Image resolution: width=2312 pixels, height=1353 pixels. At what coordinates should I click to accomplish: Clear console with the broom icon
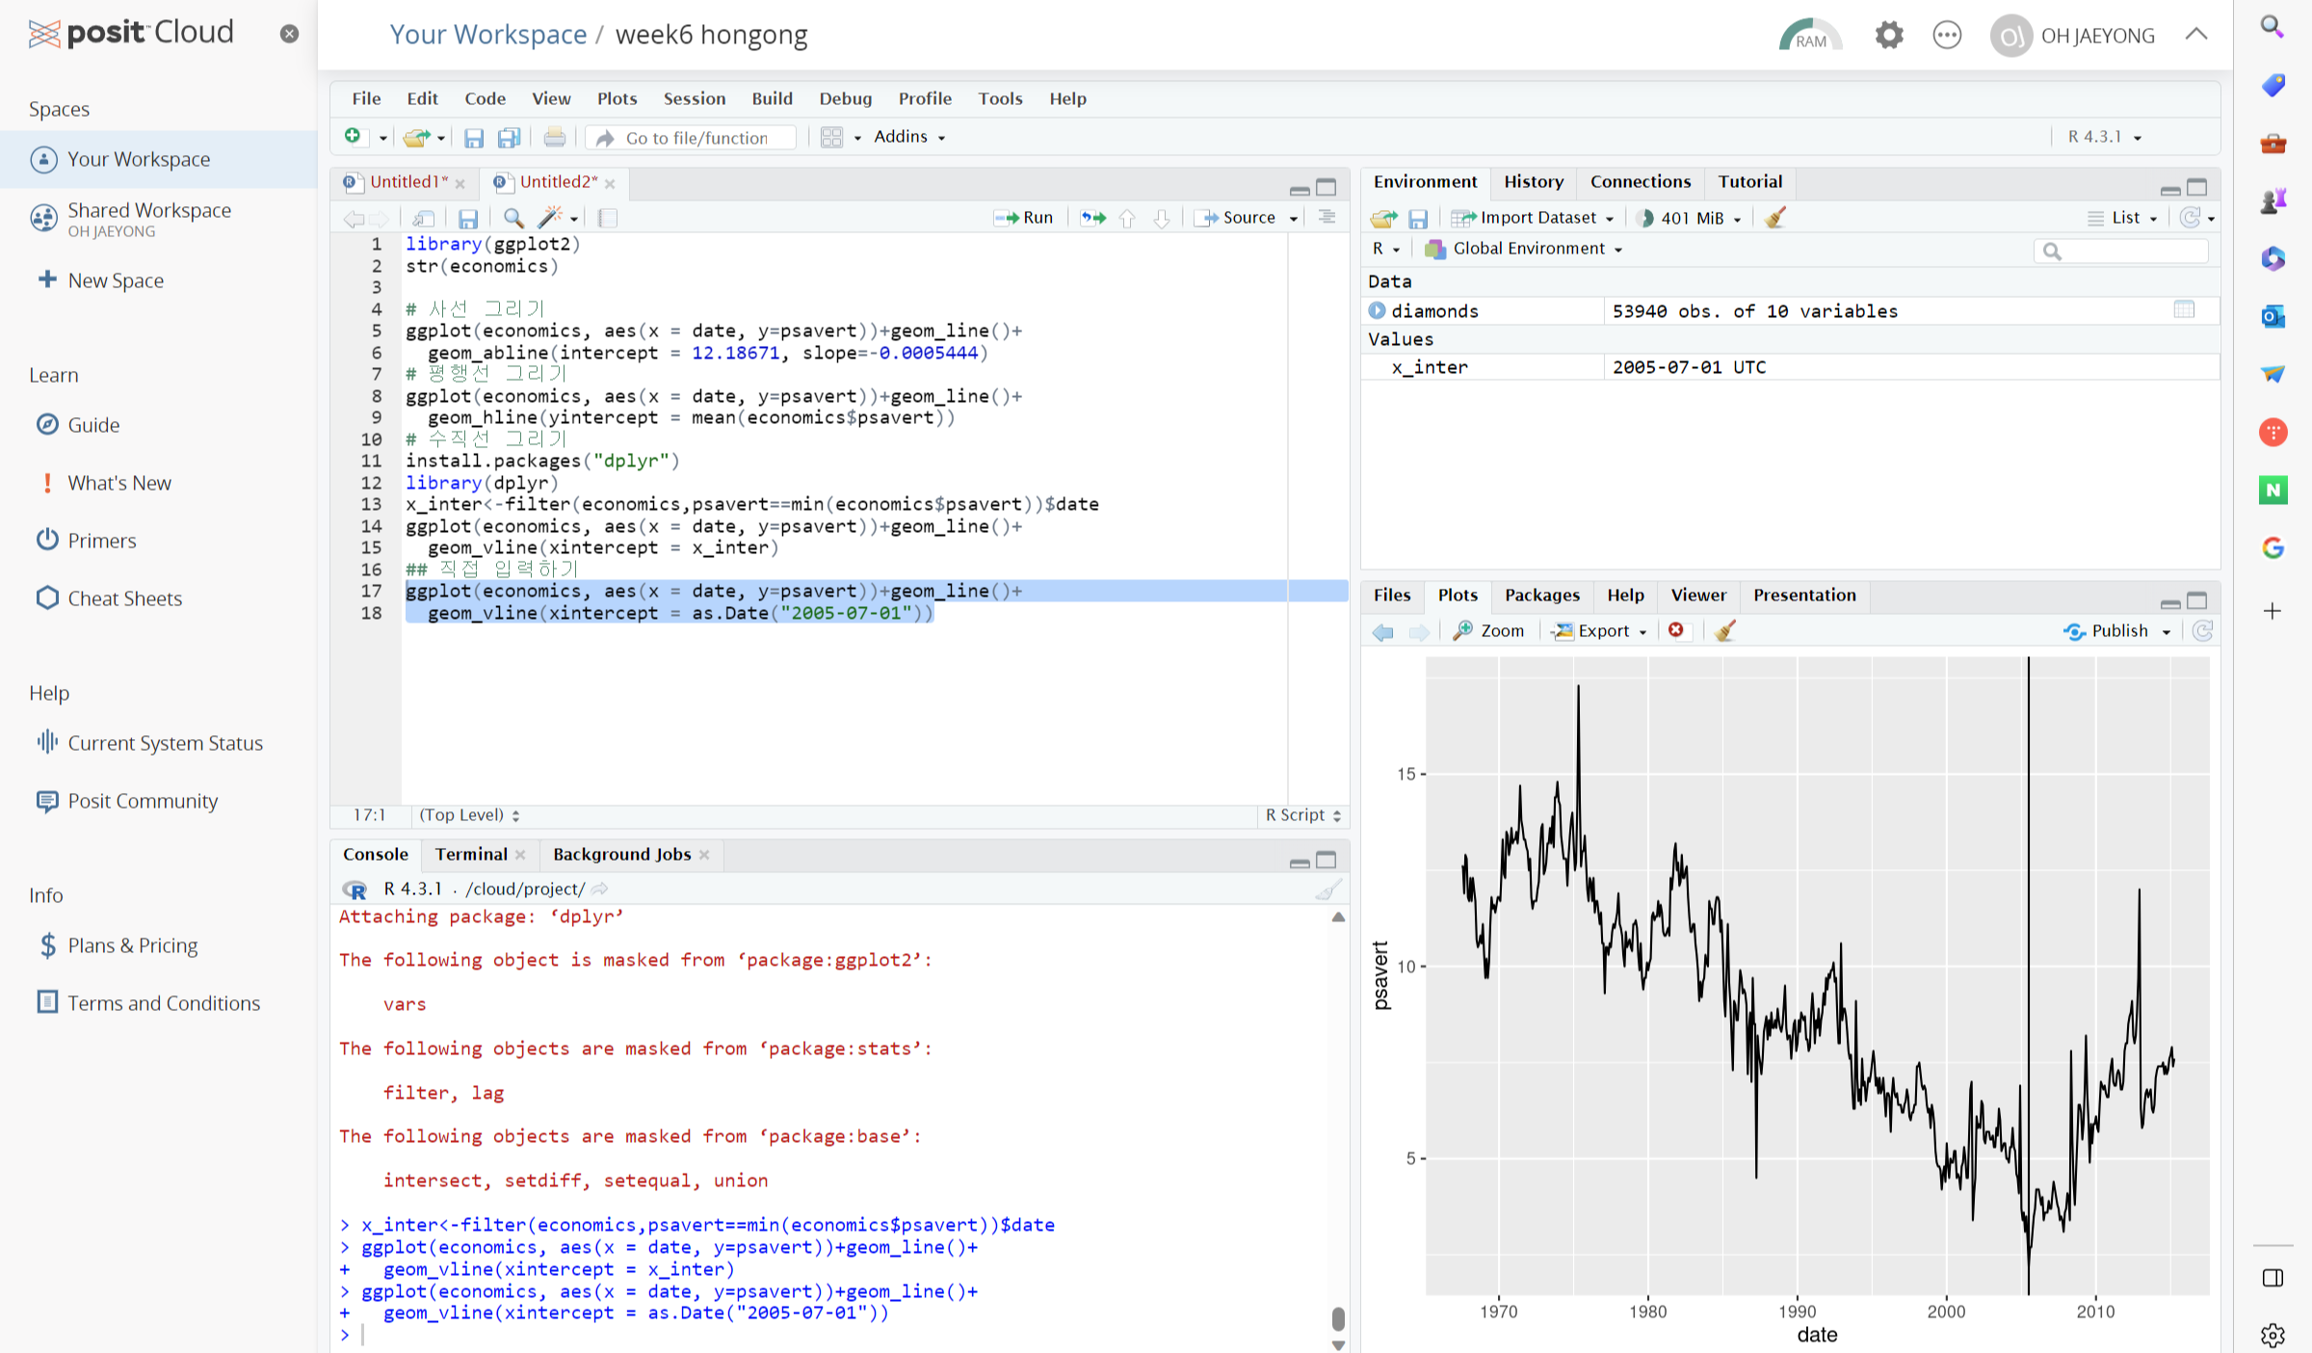[x=1328, y=889]
